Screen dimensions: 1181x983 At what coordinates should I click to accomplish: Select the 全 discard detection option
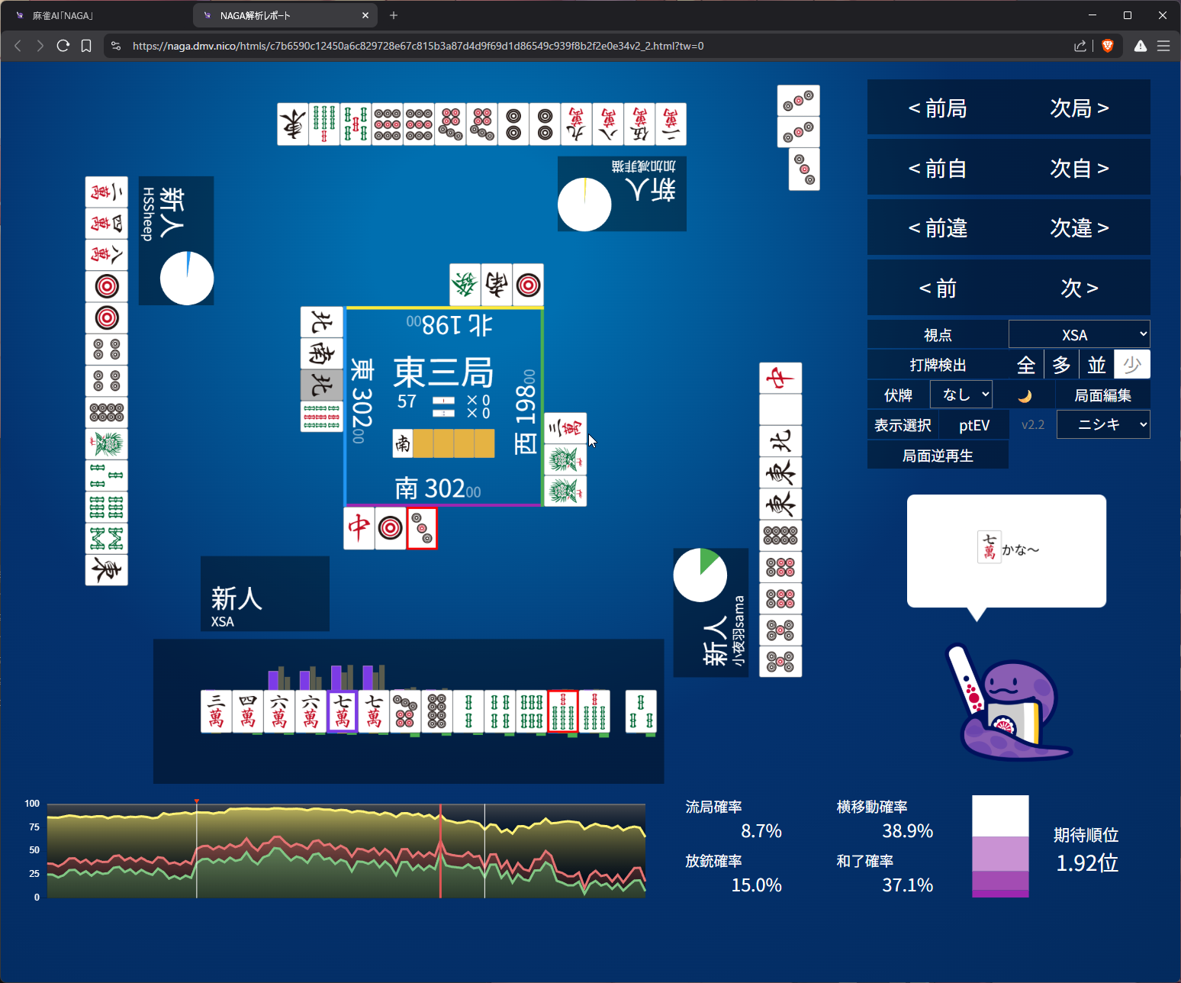pos(1026,365)
